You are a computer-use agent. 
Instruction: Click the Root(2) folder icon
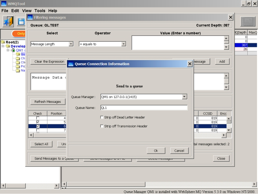pos(3,42)
